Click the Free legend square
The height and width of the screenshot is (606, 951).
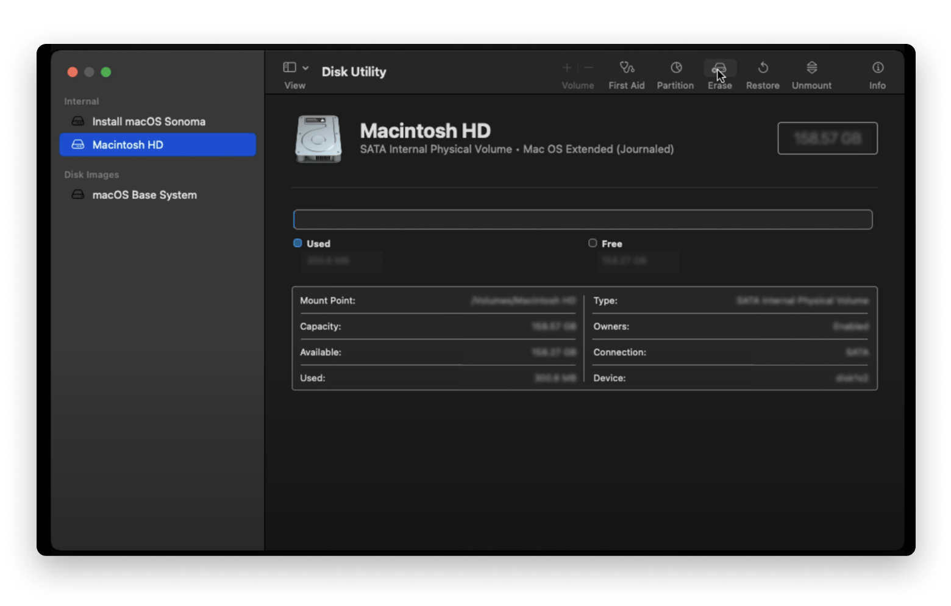click(593, 243)
